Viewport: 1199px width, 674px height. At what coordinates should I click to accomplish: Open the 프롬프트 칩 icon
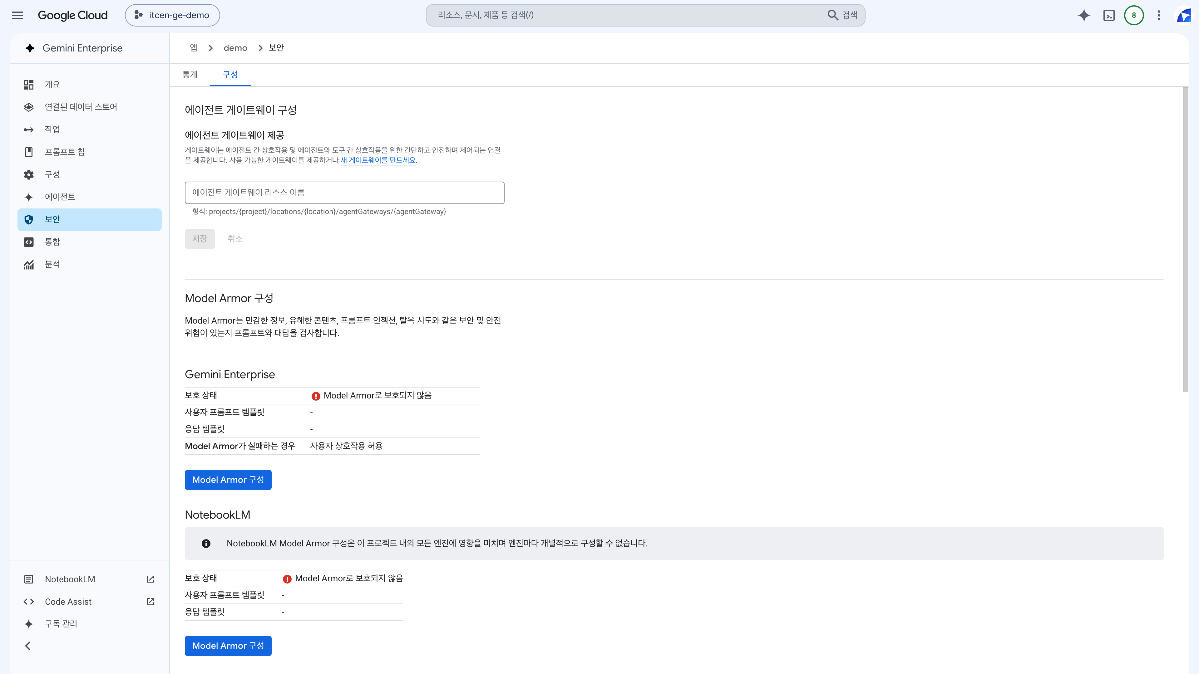pos(29,152)
